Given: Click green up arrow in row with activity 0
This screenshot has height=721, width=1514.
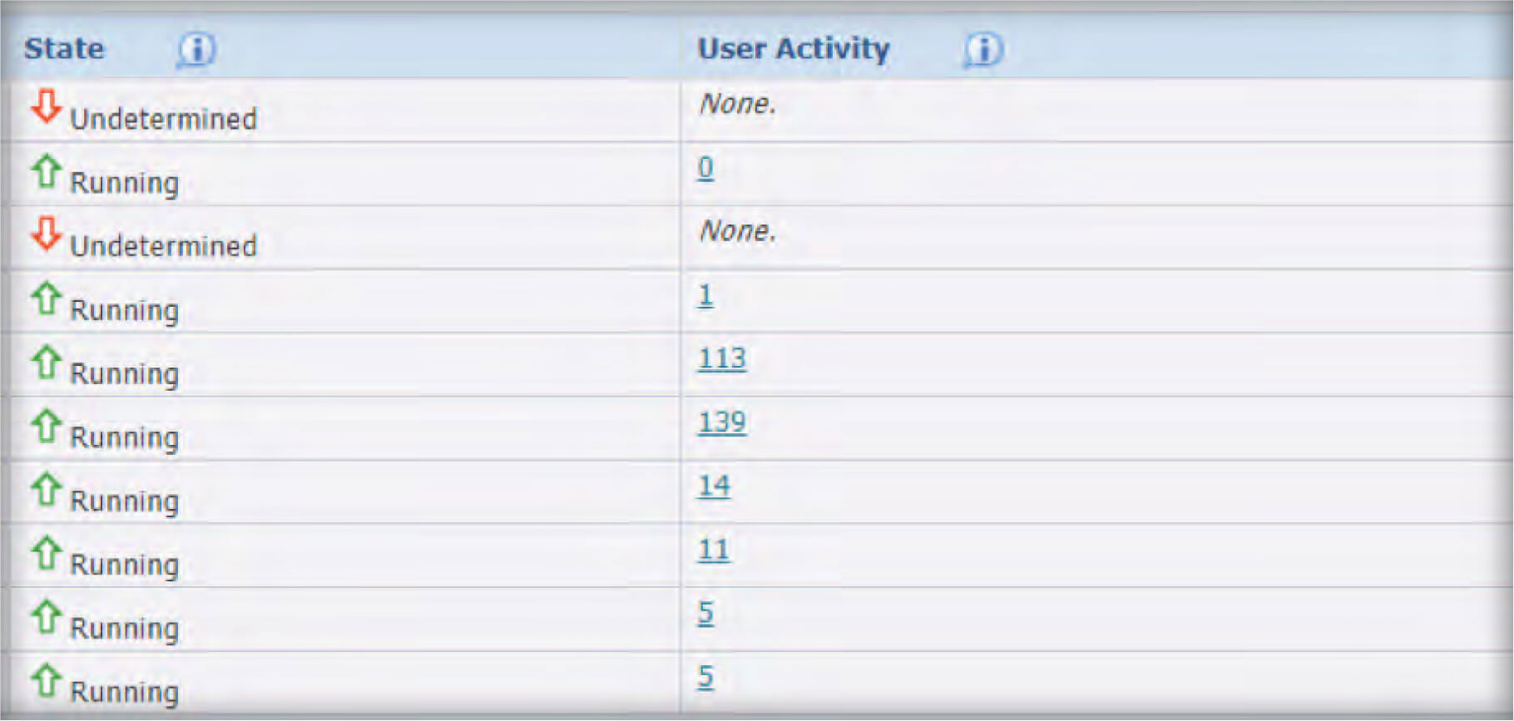Looking at the screenshot, I should (46, 171).
